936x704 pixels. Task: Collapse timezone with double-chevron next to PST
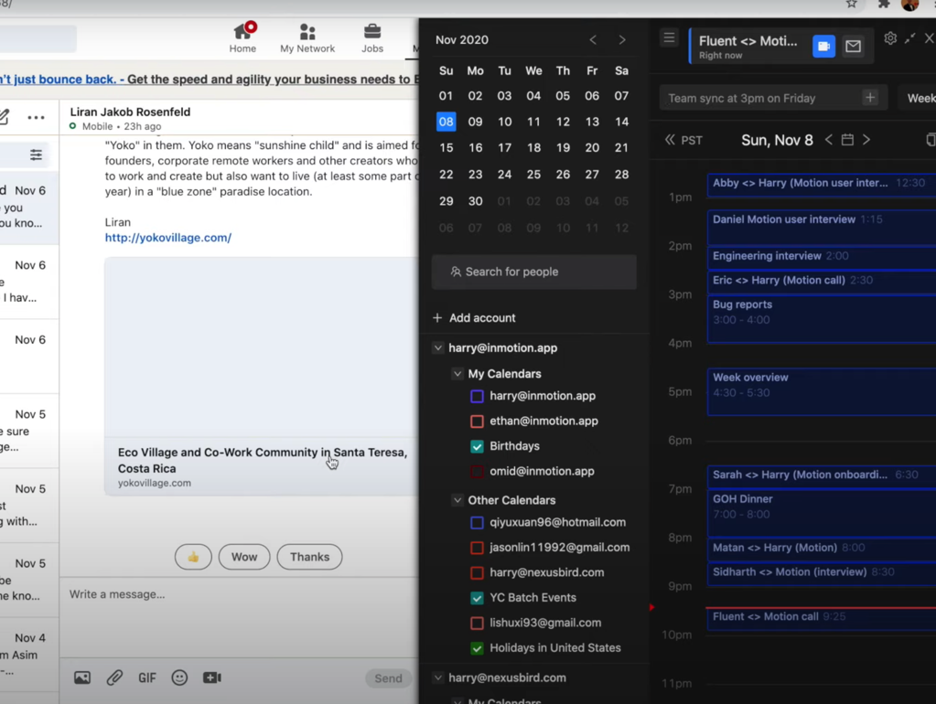(670, 140)
